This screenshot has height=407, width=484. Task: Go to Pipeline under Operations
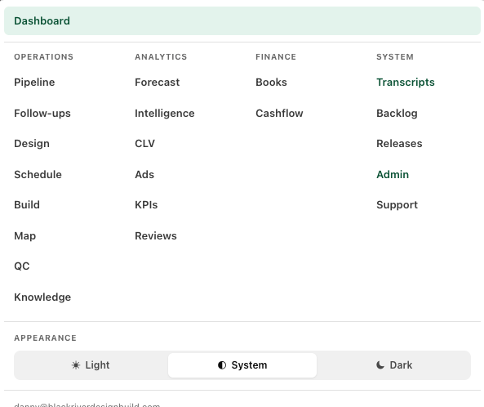34,83
